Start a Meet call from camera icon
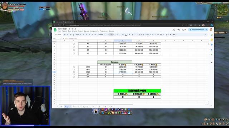The image size is (229, 128). pos(183,30)
